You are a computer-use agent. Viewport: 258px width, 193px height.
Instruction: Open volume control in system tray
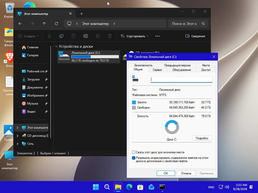click(227, 187)
